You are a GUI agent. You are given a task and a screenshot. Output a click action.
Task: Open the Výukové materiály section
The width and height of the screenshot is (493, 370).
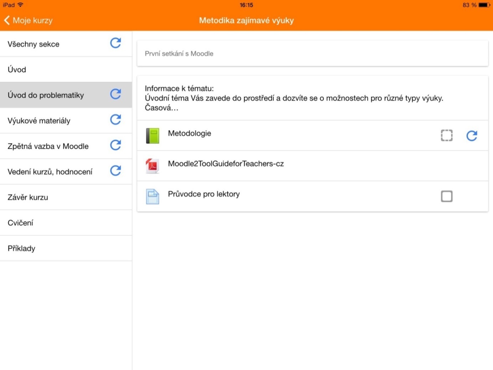pos(66,121)
